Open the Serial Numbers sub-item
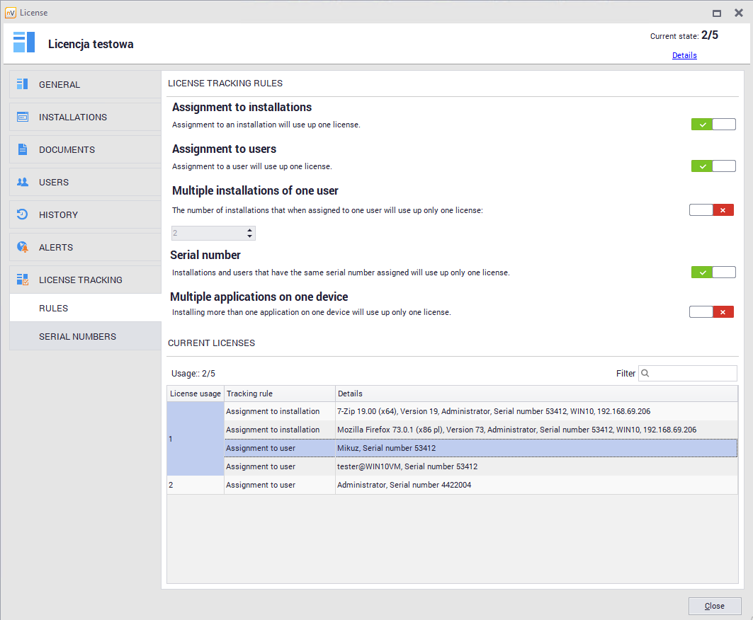 click(77, 336)
